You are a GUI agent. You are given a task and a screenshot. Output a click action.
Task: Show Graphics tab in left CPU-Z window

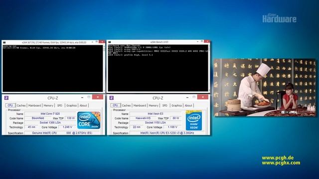(x=72, y=105)
